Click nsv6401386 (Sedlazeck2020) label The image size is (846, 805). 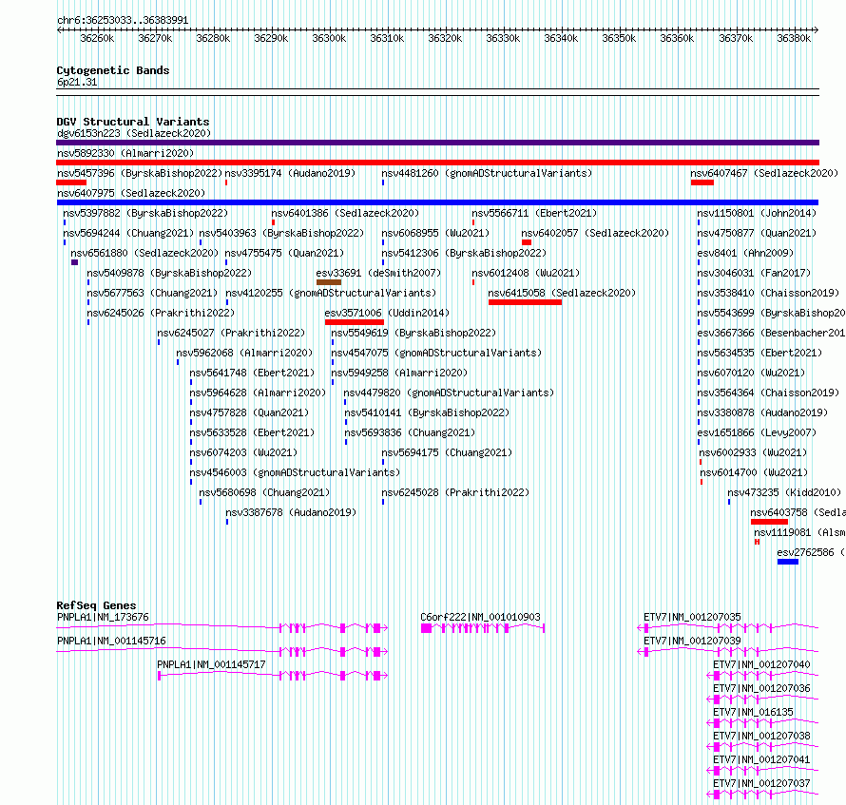click(345, 213)
